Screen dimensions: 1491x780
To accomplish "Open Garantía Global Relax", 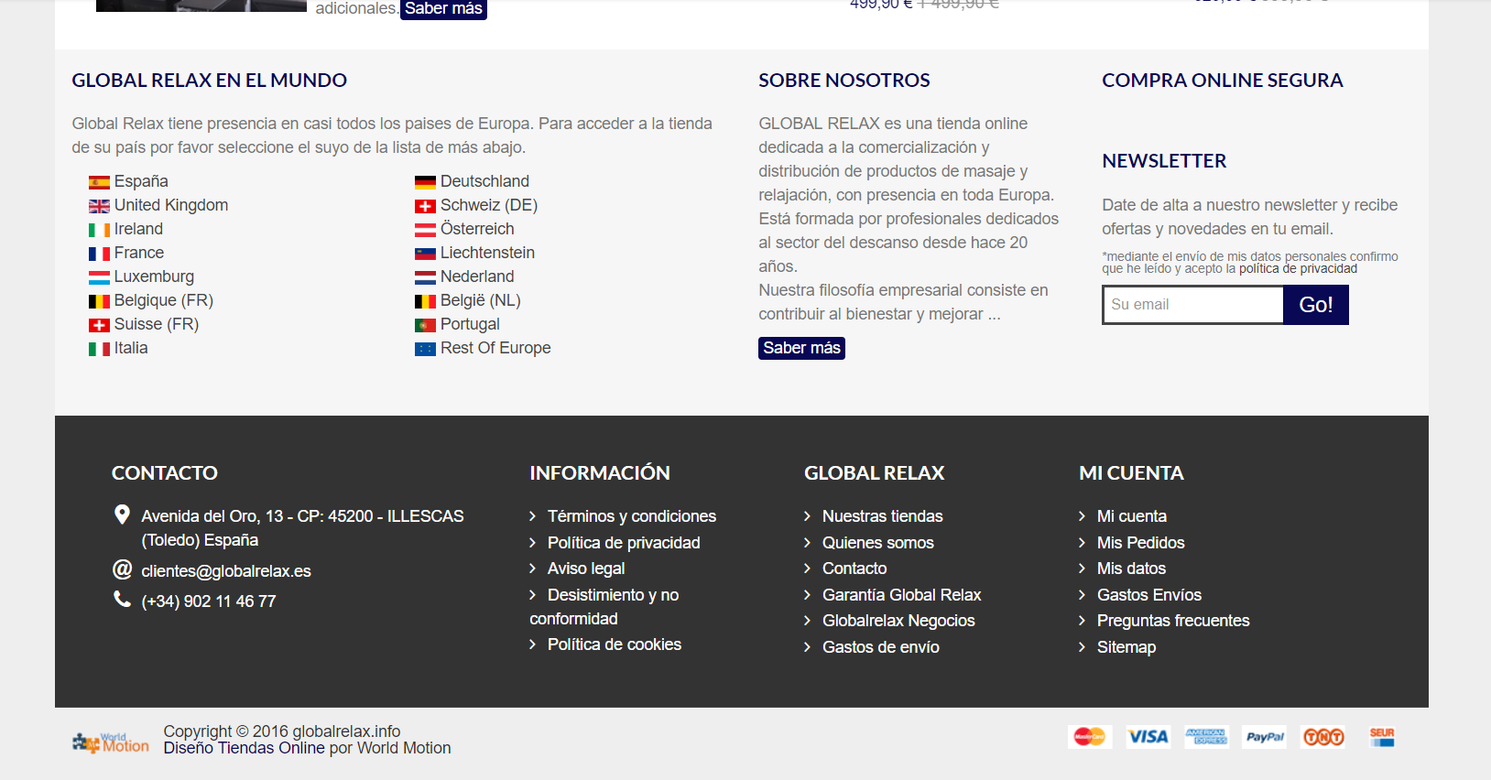I will (902, 595).
